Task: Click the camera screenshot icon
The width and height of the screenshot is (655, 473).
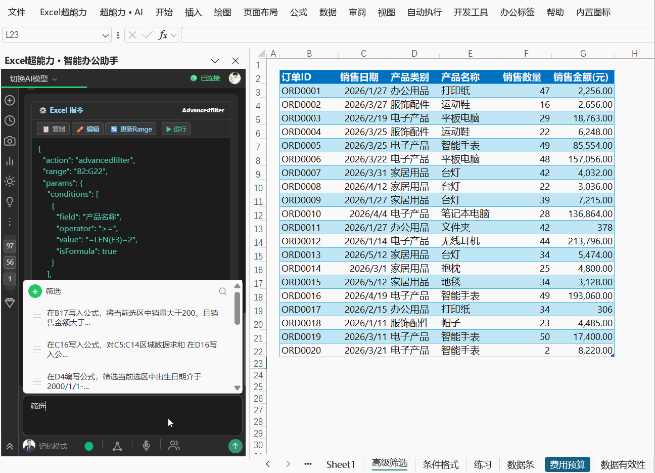Action: 10,141
